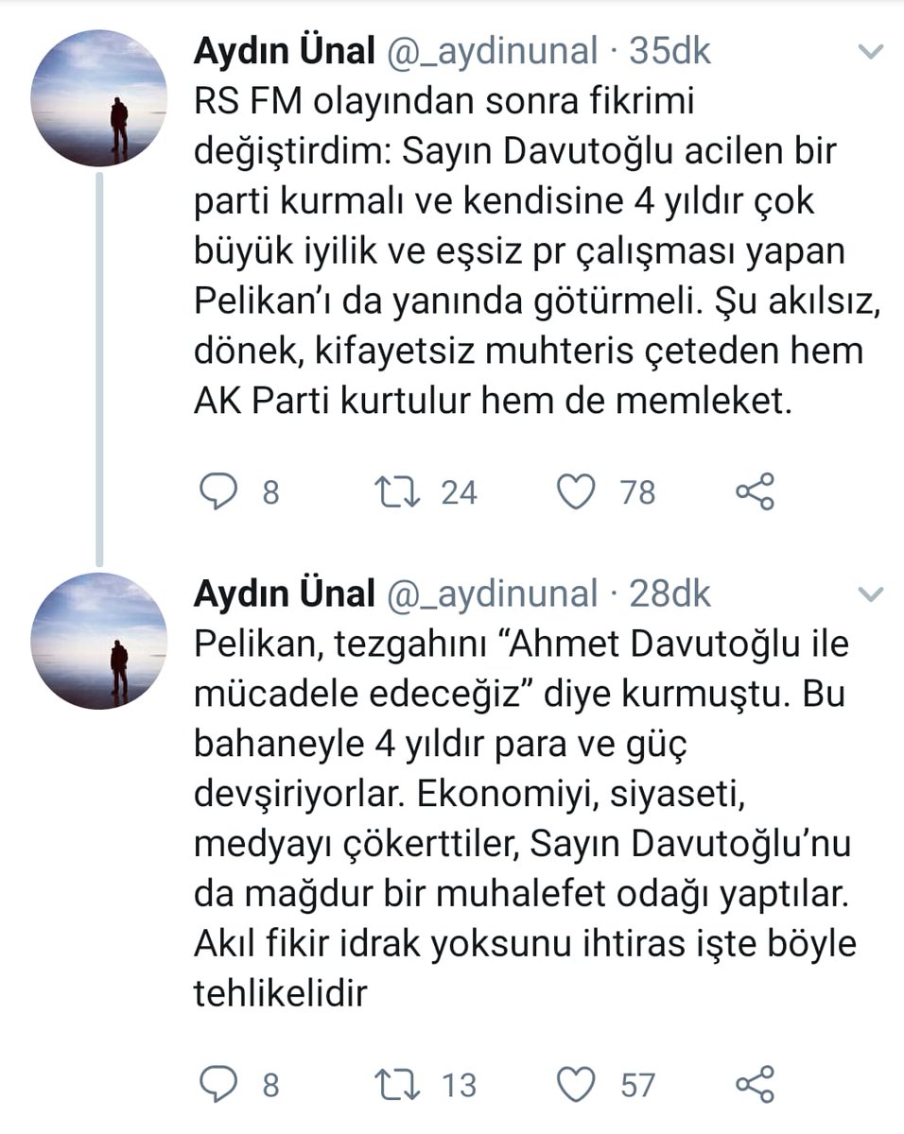
Task: Open the 28dk timestamp link
Action: pyautogui.click(x=669, y=594)
